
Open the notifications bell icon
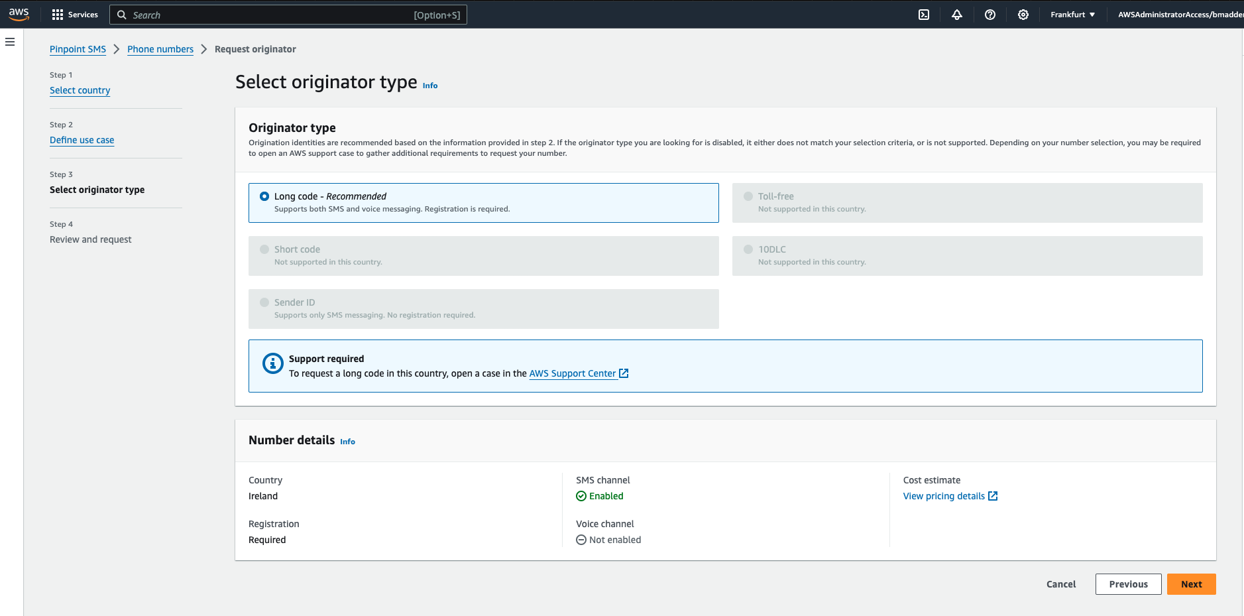(957, 15)
